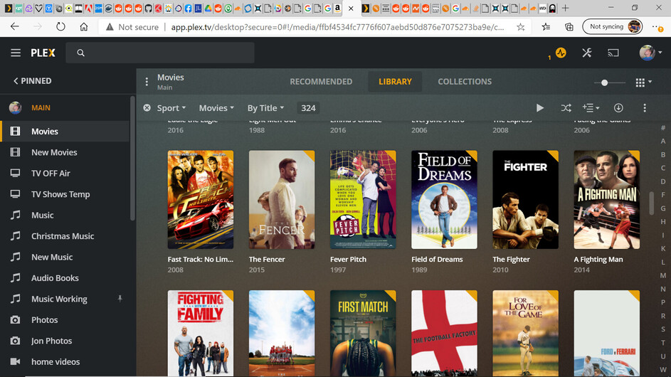Expand the By Title sort dropdown
The image size is (671, 377).
tap(265, 108)
